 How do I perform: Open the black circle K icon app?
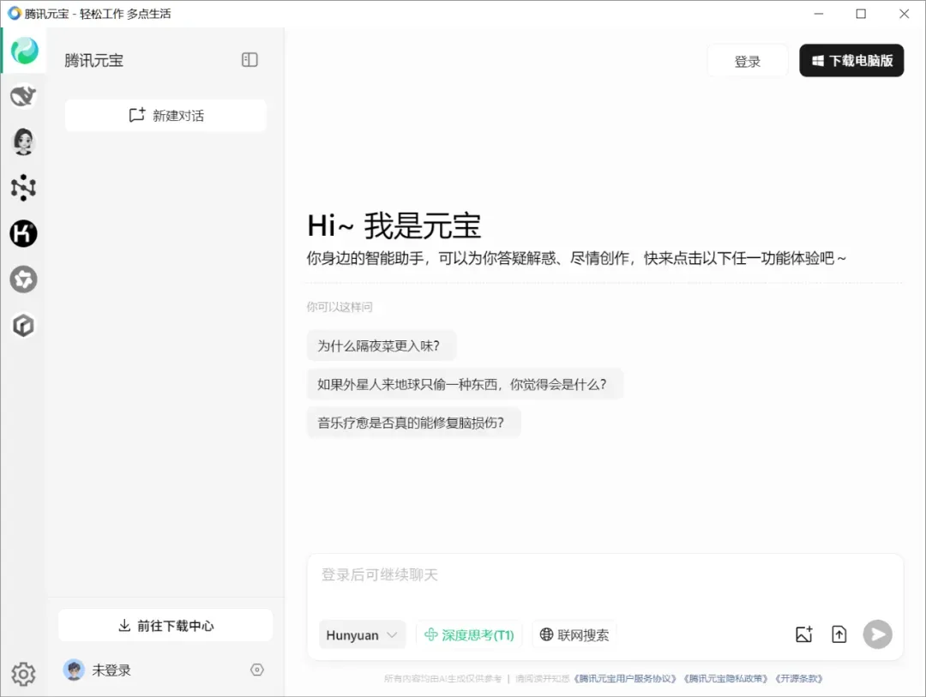[24, 233]
